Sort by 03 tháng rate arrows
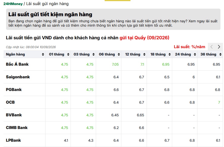 click(94, 54)
